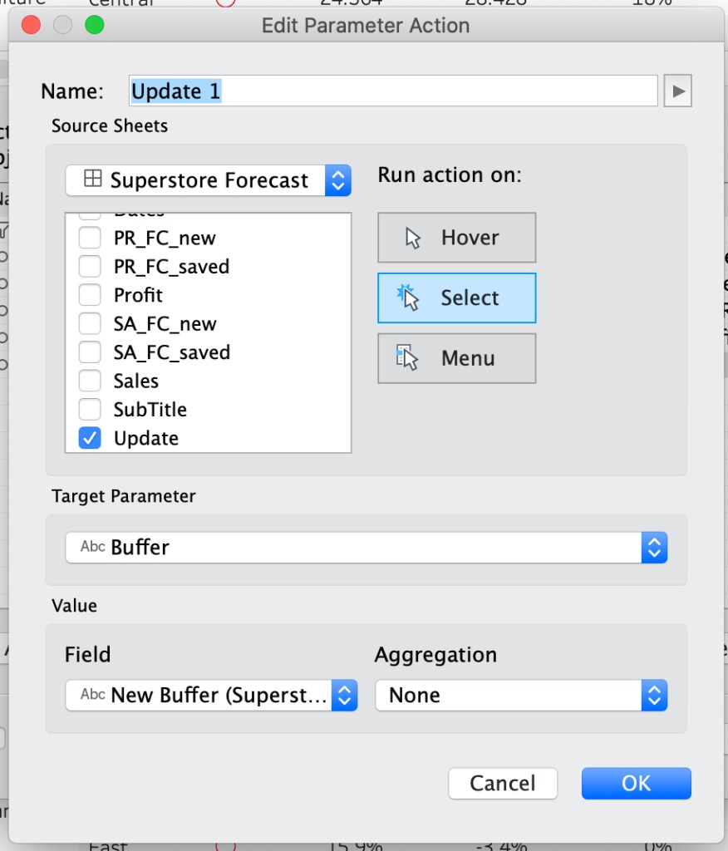This screenshot has width=728, height=851.
Task: Check the SA_FC_saved sheet checkbox
Action: [x=90, y=352]
